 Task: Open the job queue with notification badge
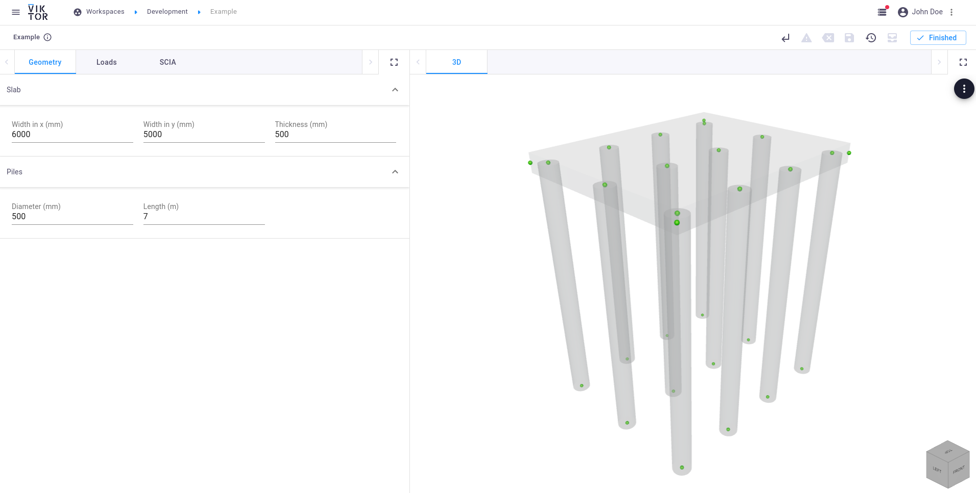click(x=882, y=12)
